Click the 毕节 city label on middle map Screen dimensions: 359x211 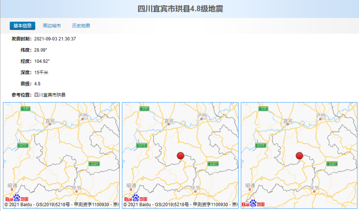195,188
